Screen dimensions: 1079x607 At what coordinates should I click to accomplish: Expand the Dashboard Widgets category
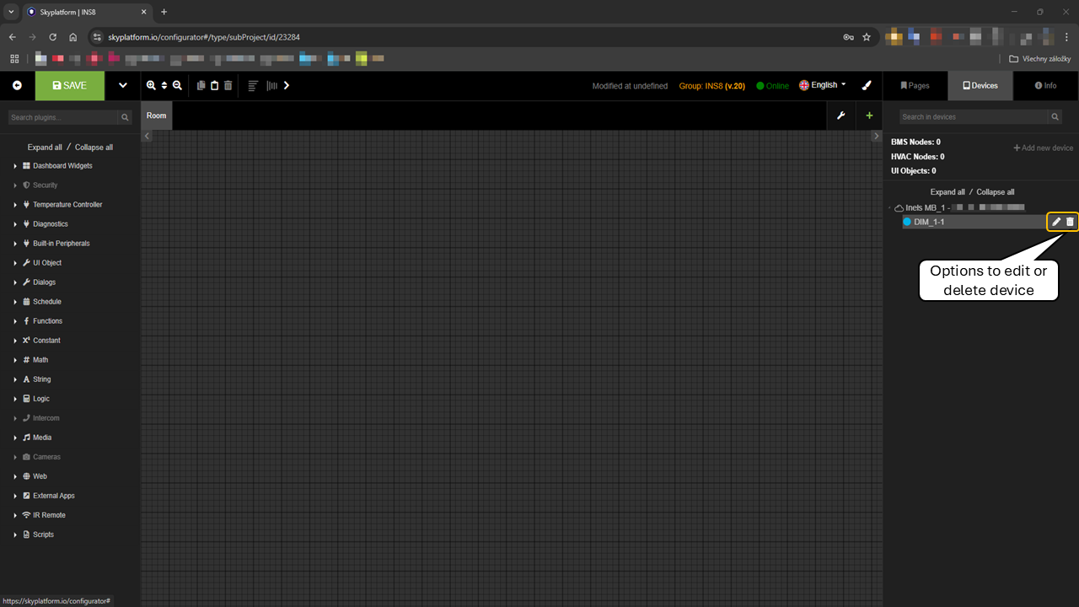tap(62, 166)
